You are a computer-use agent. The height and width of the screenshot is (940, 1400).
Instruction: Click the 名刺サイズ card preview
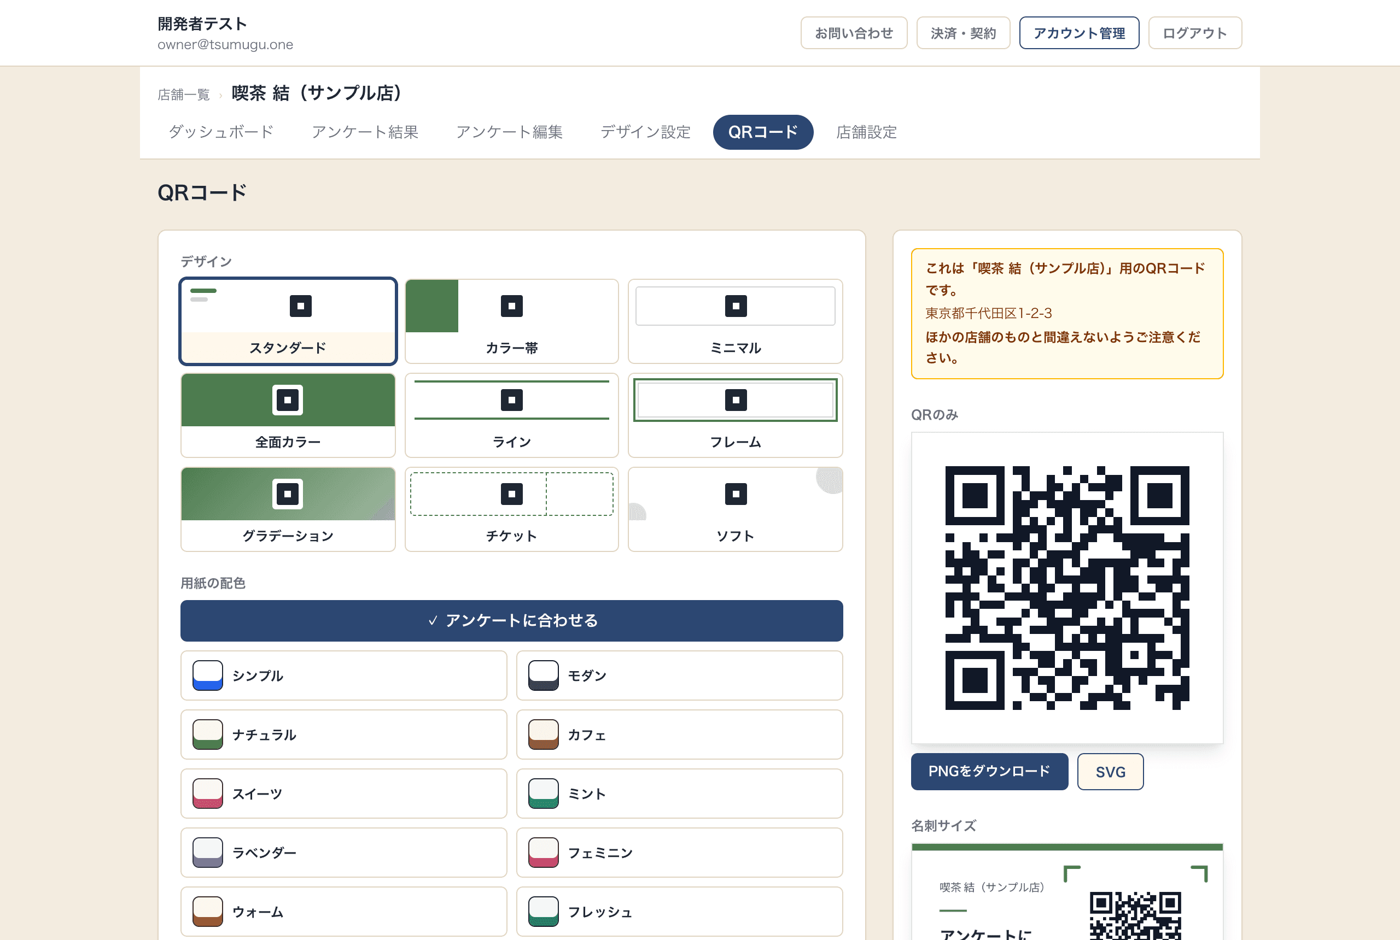click(x=1067, y=892)
